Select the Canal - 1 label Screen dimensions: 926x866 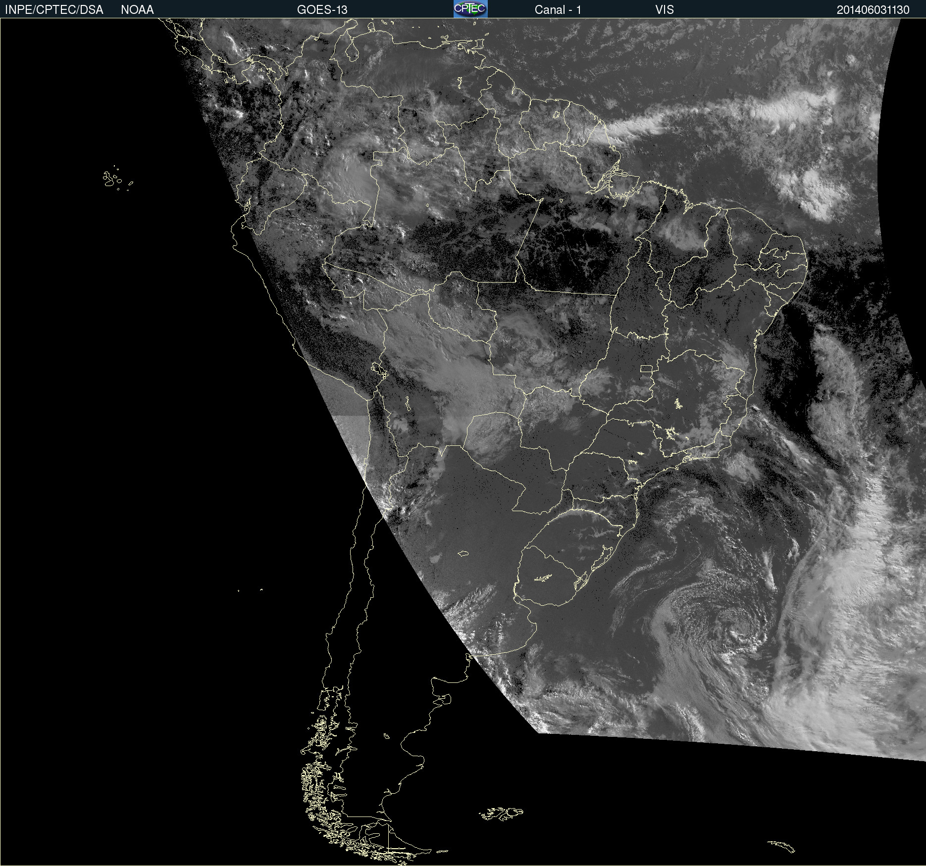[x=558, y=10]
